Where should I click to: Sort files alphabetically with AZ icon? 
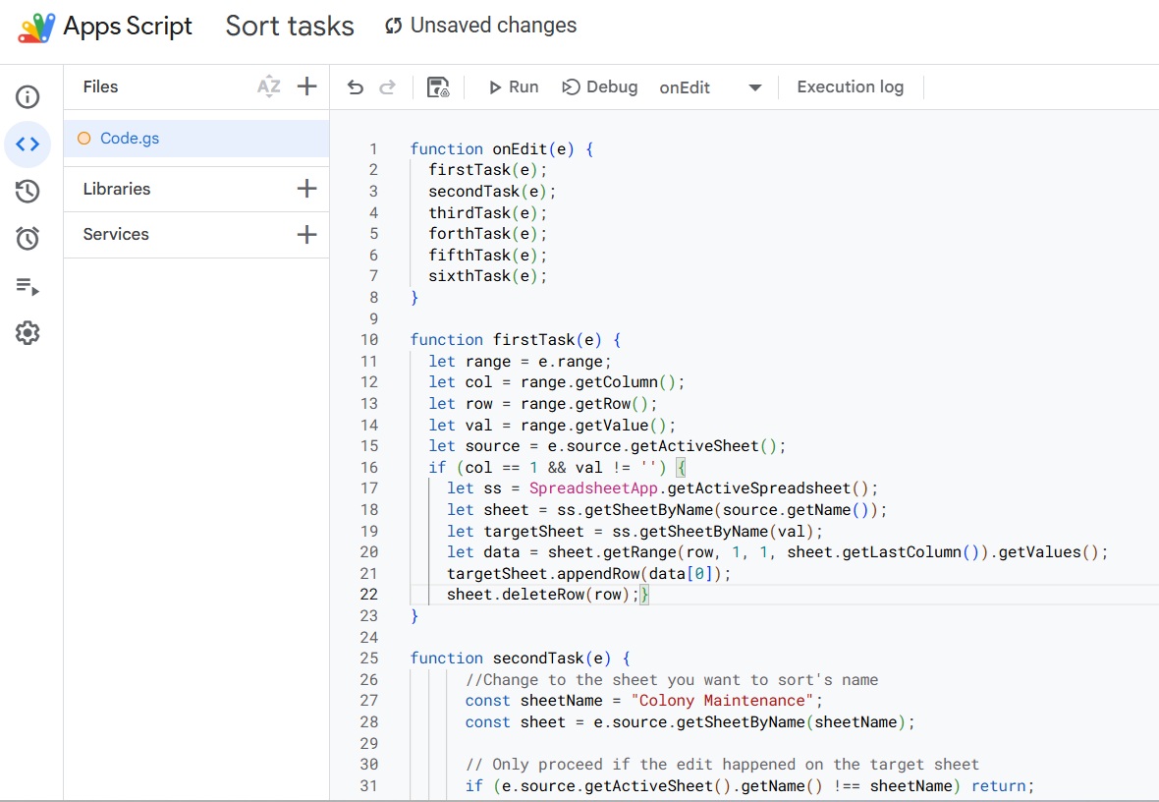click(x=268, y=86)
